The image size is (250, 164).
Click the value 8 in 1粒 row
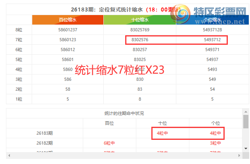pyautogui.click(x=140, y=99)
